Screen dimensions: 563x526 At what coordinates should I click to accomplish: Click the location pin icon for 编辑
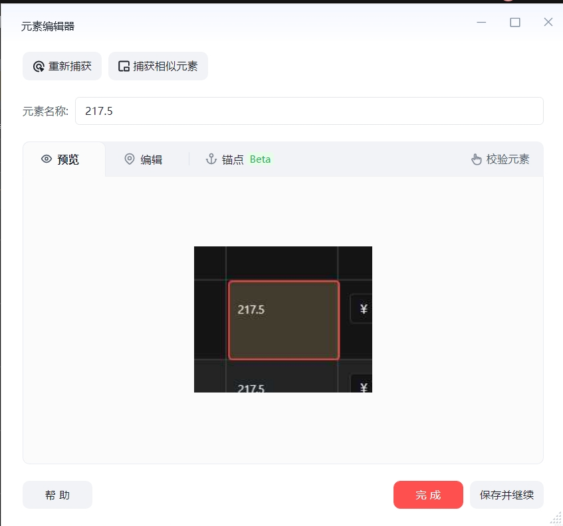(x=130, y=159)
